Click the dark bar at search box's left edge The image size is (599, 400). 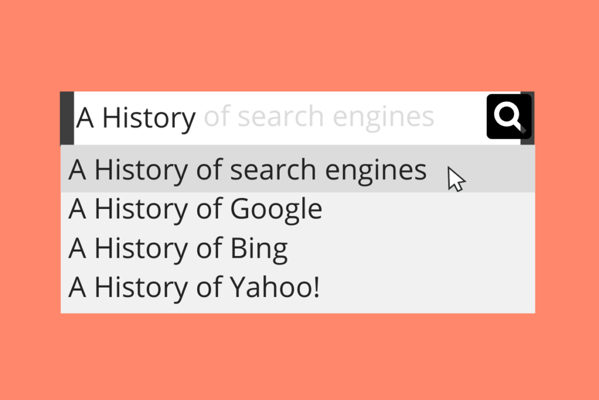[67, 118]
